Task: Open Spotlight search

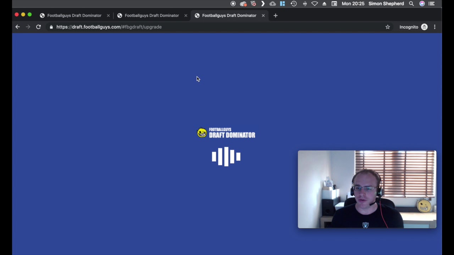Action: [x=411, y=4]
